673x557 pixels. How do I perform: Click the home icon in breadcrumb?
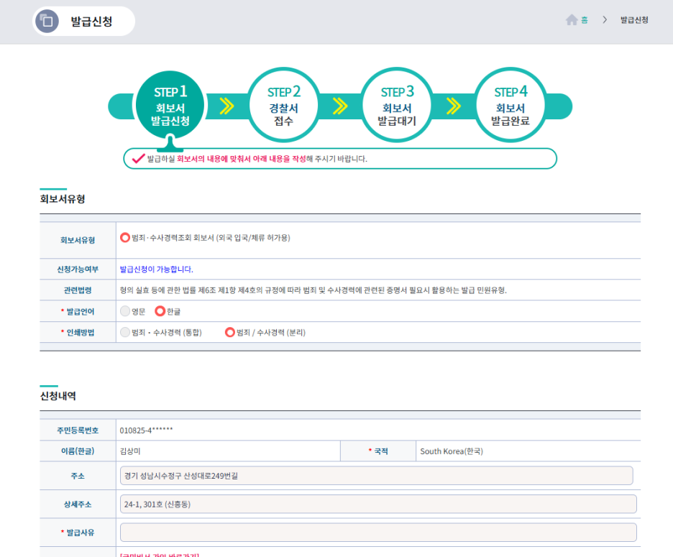coord(572,19)
